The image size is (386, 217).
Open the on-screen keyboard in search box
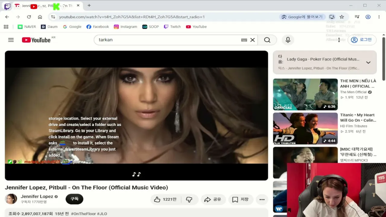(x=244, y=40)
